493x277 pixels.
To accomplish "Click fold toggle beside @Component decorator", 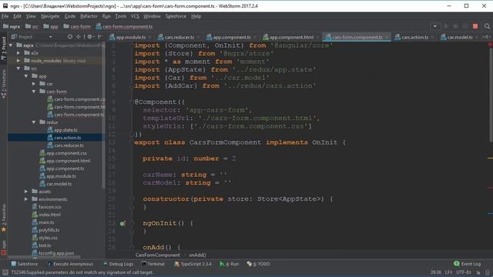I will click(132, 102).
